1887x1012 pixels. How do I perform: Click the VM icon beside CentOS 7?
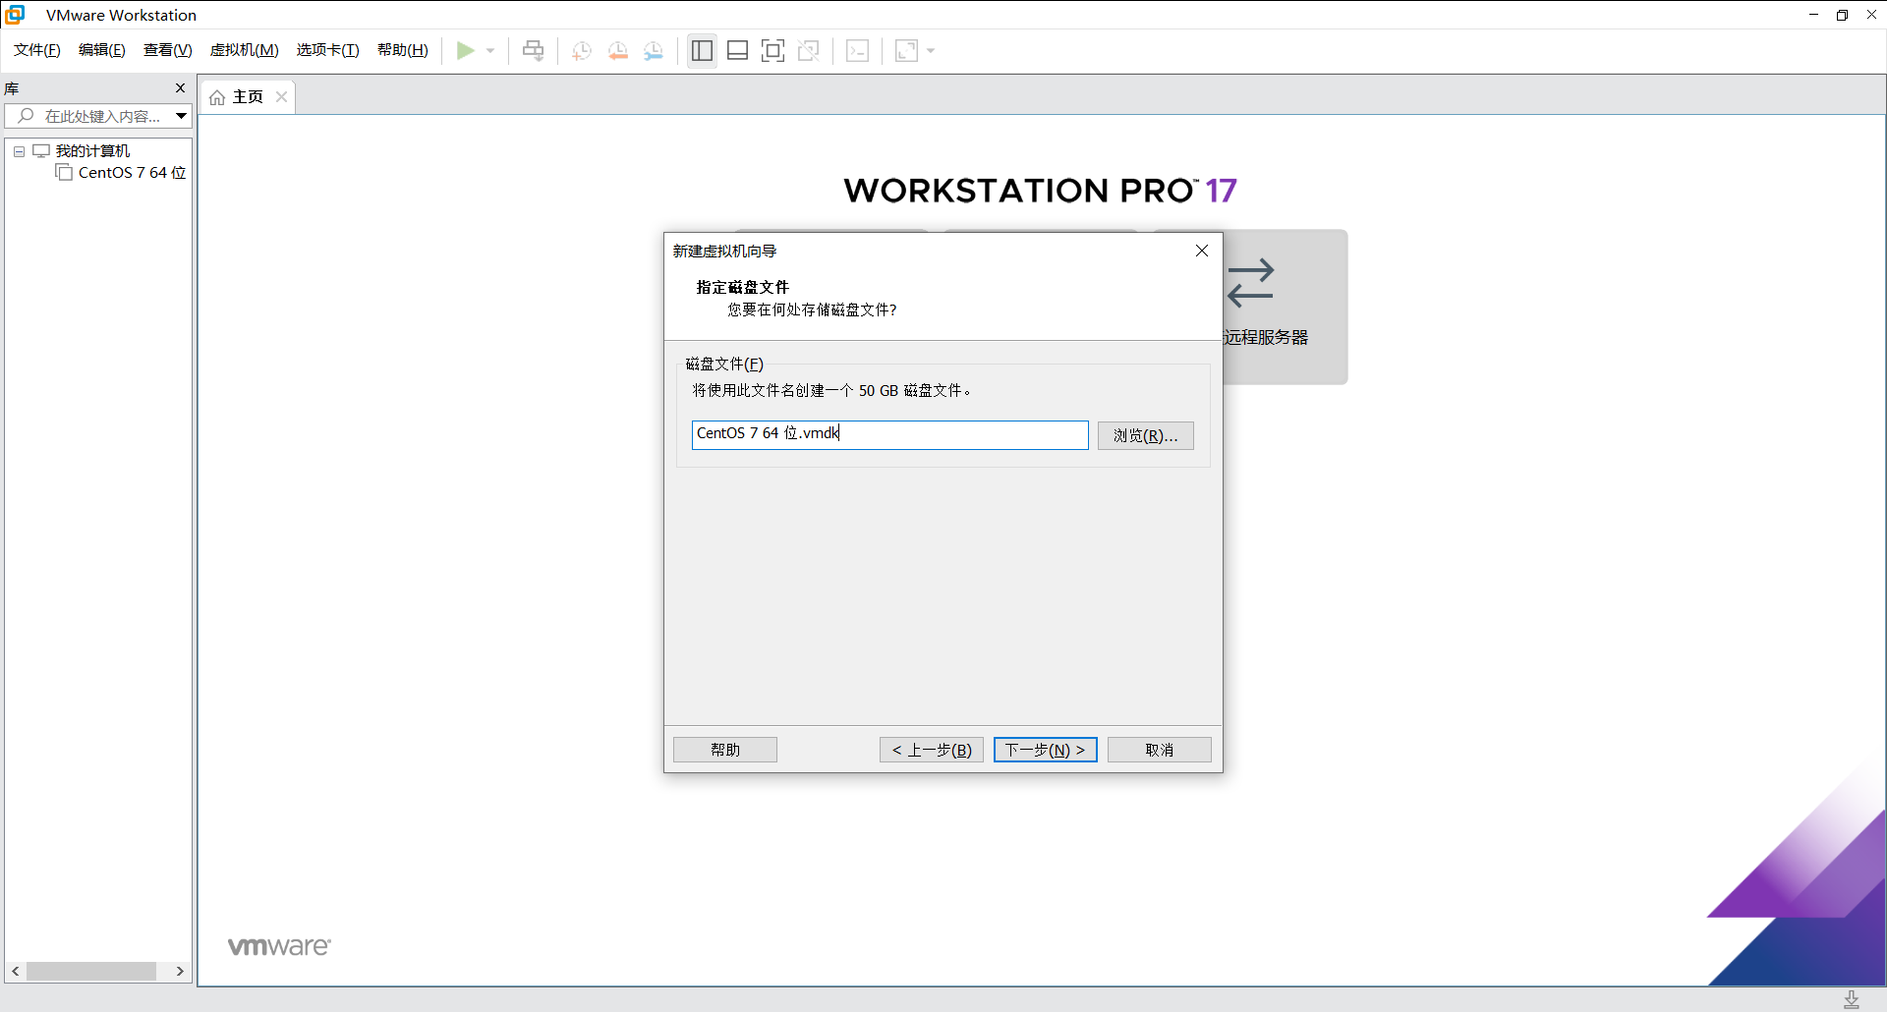(x=65, y=173)
